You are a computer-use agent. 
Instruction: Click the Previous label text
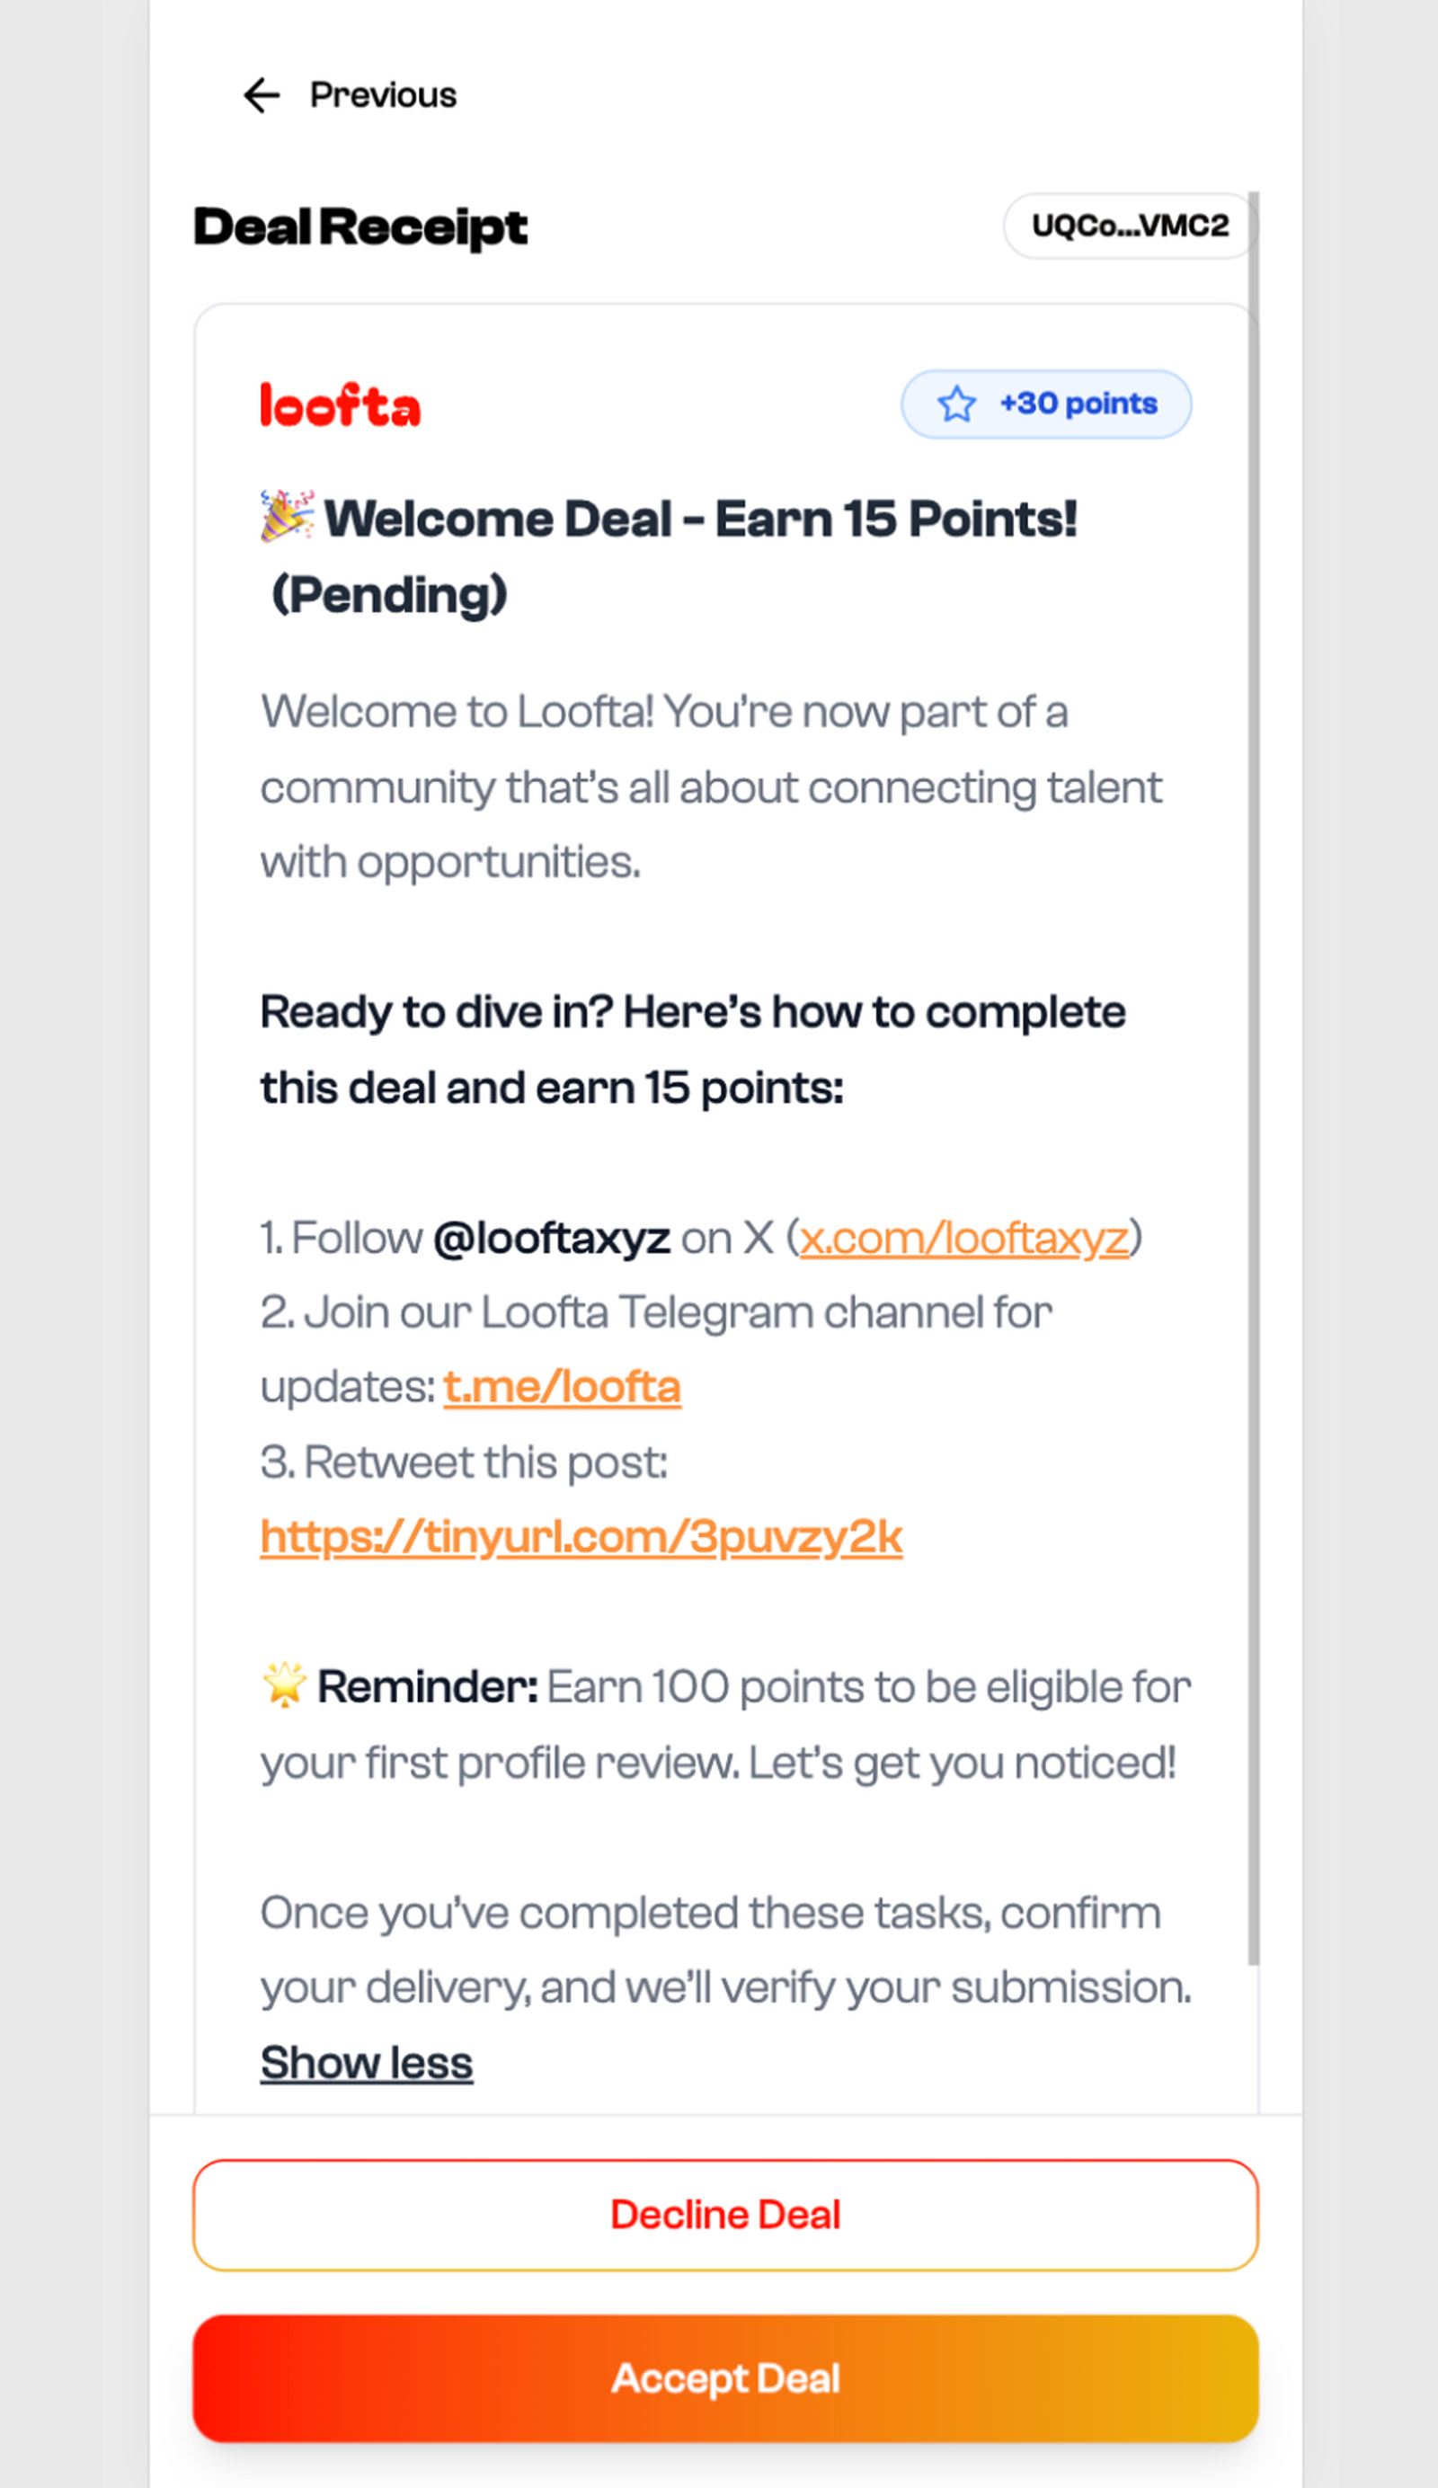[x=383, y=96]
